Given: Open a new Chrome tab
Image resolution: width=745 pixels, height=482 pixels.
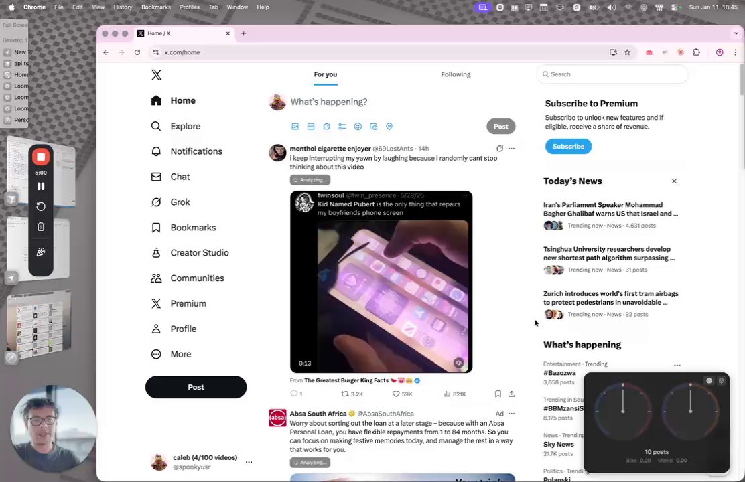Looking at the screenshot, I should tap(243, 33).
